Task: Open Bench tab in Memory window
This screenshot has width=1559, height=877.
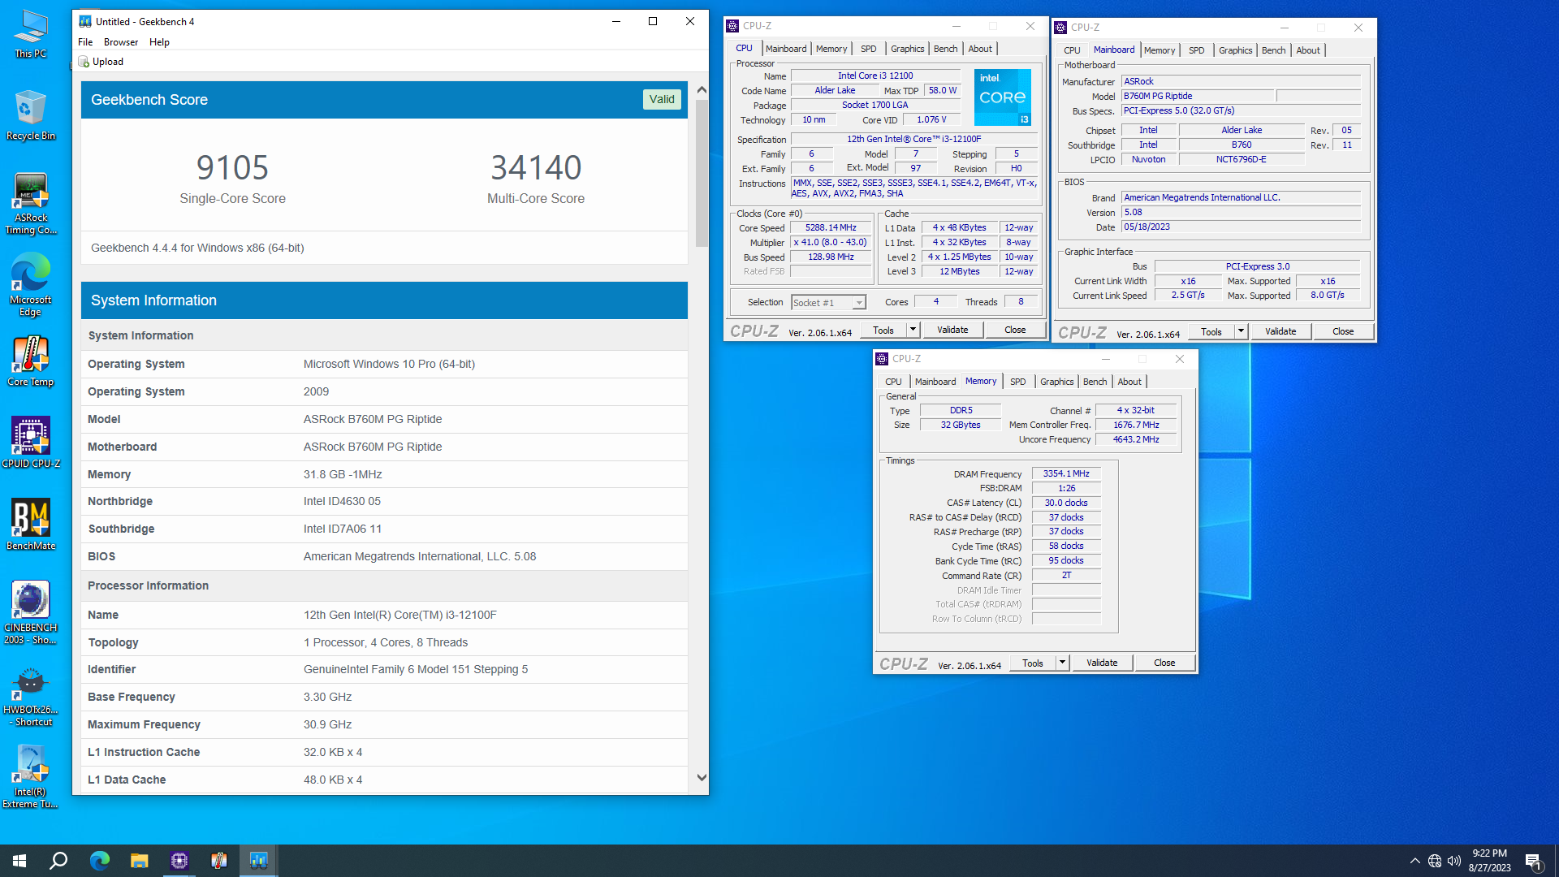Action: click(1095, 382)
